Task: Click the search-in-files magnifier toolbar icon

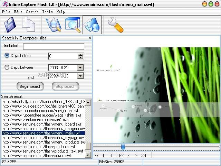Action: tap(54, 25)
